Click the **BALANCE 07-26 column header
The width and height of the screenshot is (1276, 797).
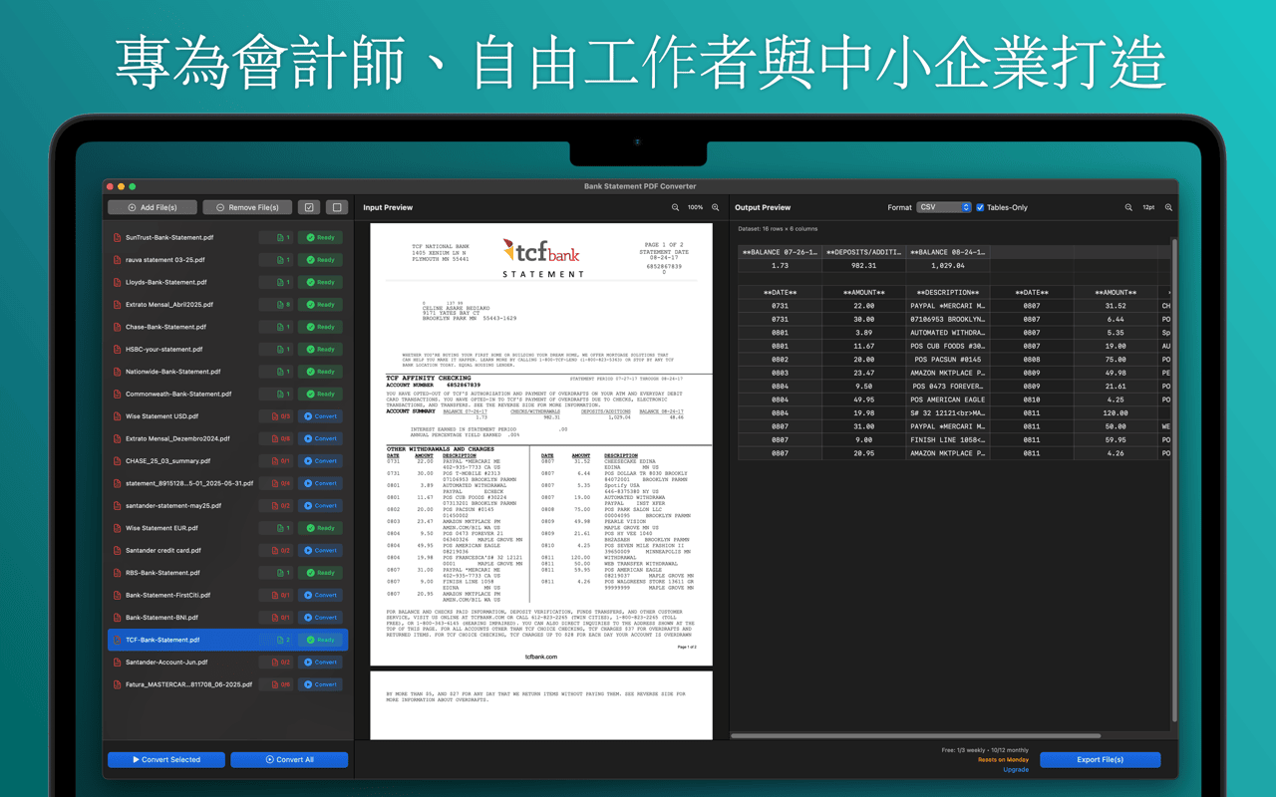780,252
